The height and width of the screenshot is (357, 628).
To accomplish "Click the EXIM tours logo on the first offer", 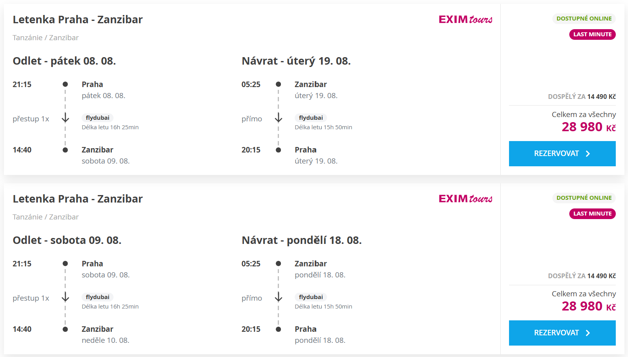I will (x=465, y=19).
